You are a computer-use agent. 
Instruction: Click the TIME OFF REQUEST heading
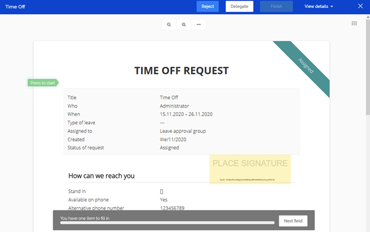[x=181, y=70]
